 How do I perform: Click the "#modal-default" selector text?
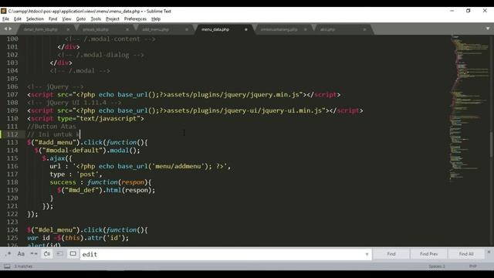(73, 150)
